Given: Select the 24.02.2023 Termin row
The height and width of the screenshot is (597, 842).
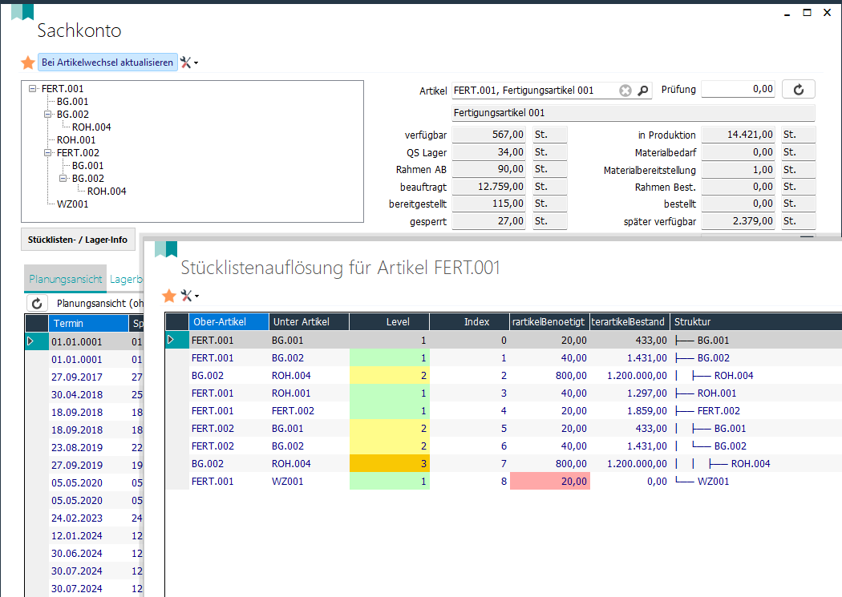Looking at the screenshot, I should coord(76,518).
